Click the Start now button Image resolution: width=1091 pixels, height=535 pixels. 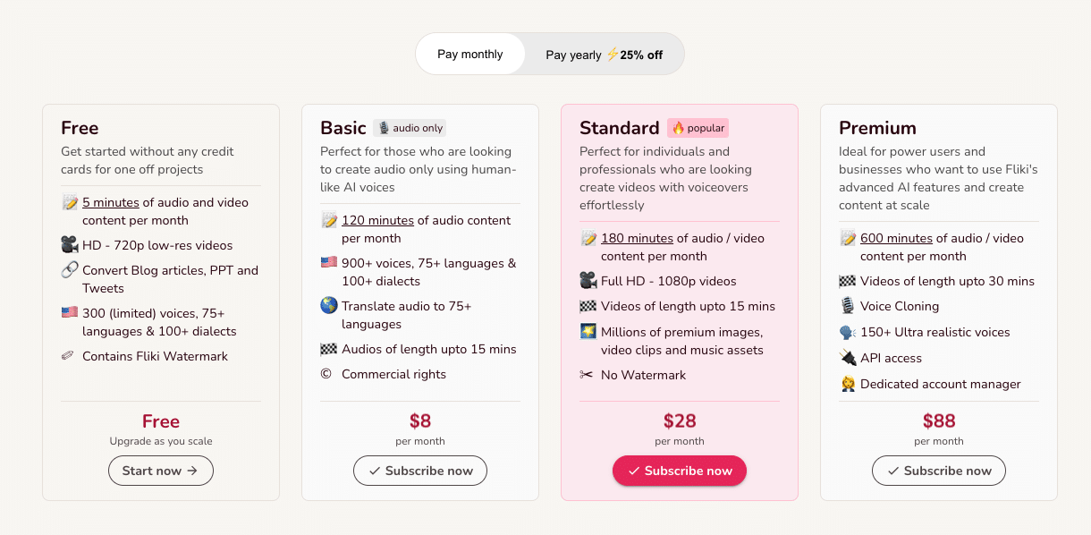[x=161, y=471]
